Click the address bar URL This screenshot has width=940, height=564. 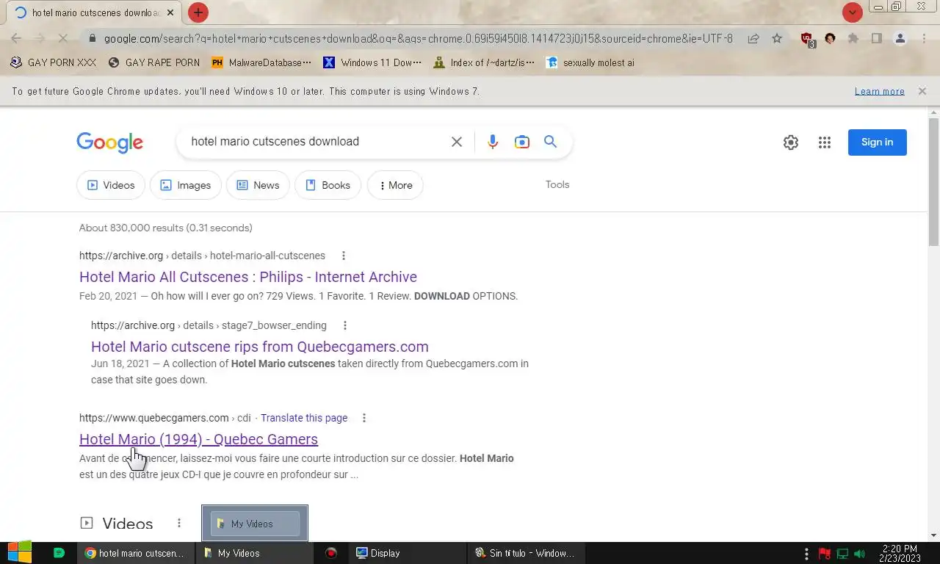click(418, 39)
